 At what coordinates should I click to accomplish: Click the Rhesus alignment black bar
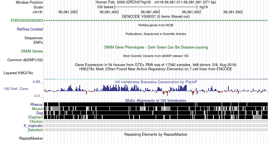pos(156,104)
